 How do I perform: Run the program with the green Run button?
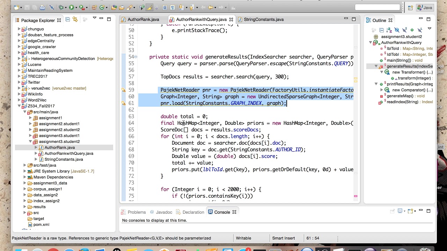tap(72, 7)
